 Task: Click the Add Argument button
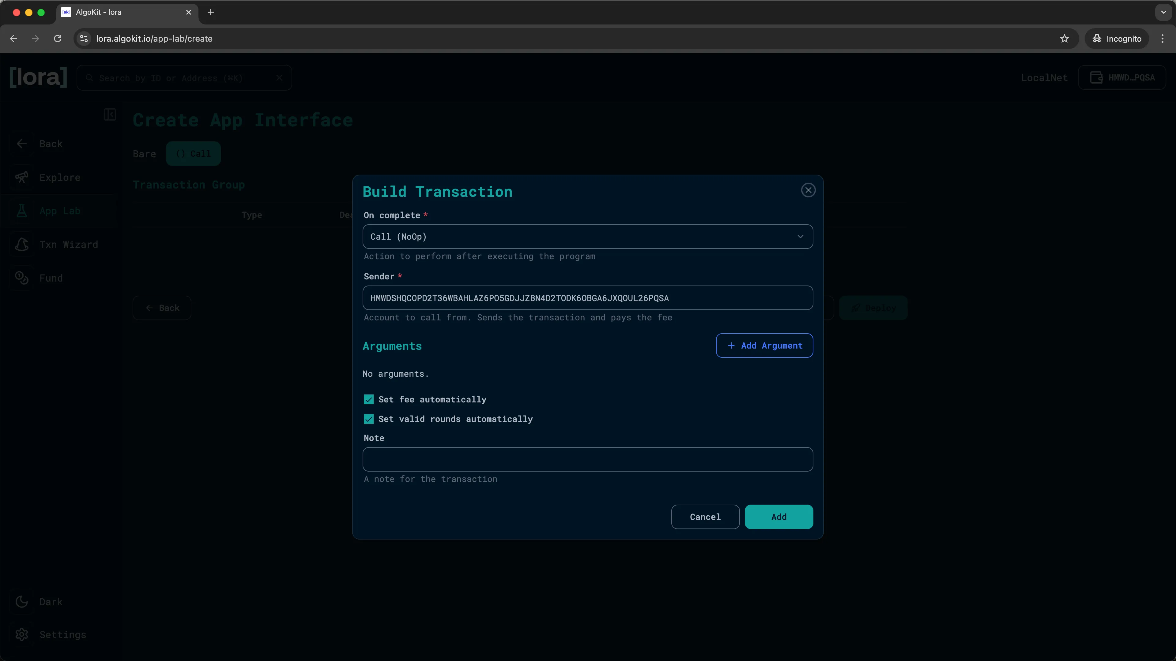pyautogui.click(x=764, y=345)
